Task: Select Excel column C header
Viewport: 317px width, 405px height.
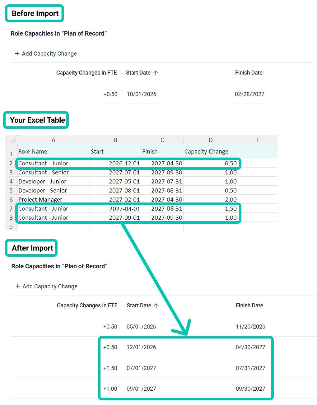Action: 162,140
